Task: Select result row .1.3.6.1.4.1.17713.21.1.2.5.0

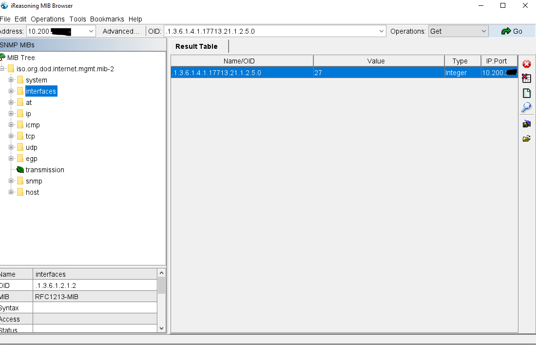Action: pyautogui.click(x=344, y=73)
